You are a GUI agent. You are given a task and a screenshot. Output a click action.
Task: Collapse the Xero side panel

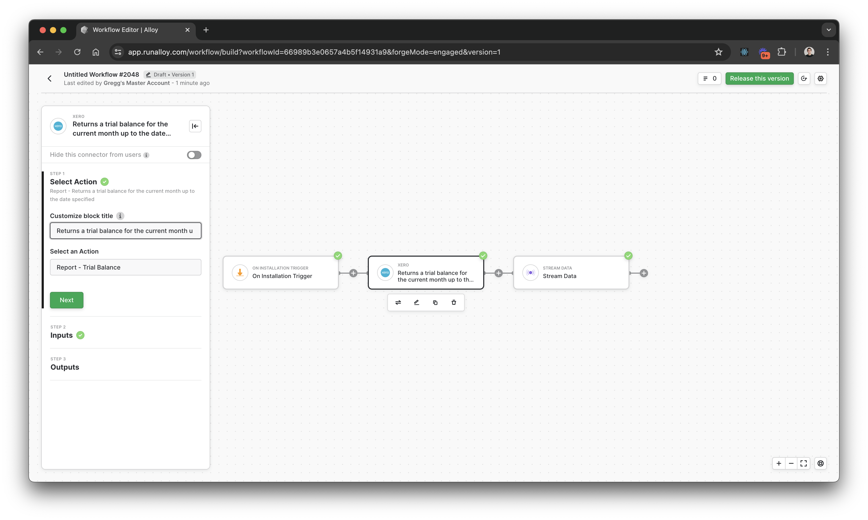click(195, 126)
